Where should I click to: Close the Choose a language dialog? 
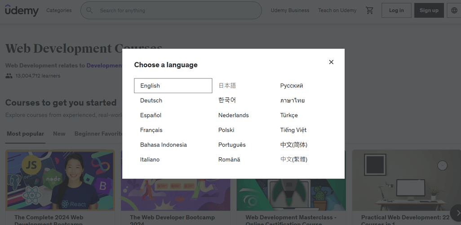pos(331,62)
